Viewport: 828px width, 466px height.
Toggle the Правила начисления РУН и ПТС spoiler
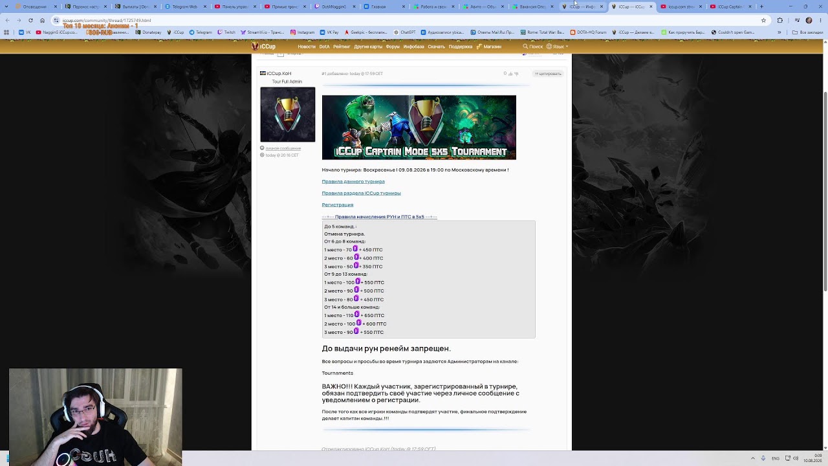coord(380,217)
